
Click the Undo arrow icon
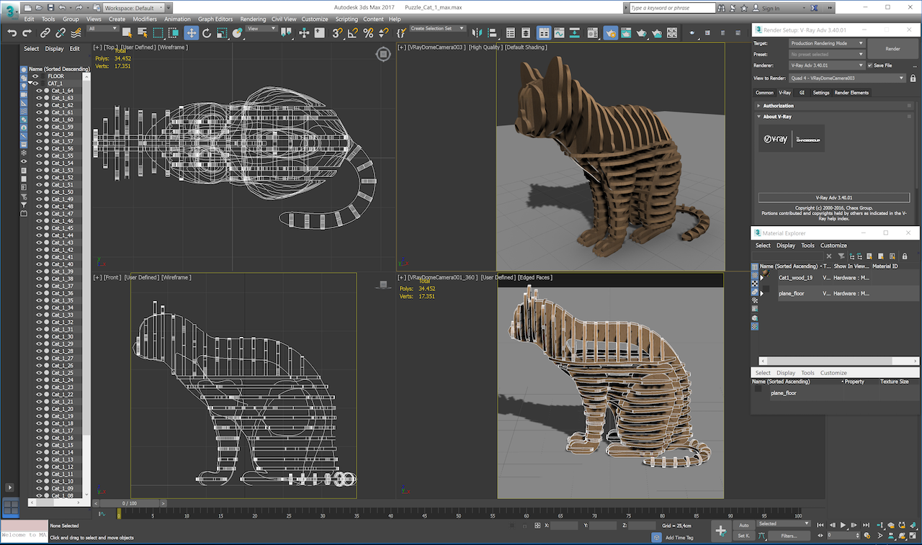(12, 33)
